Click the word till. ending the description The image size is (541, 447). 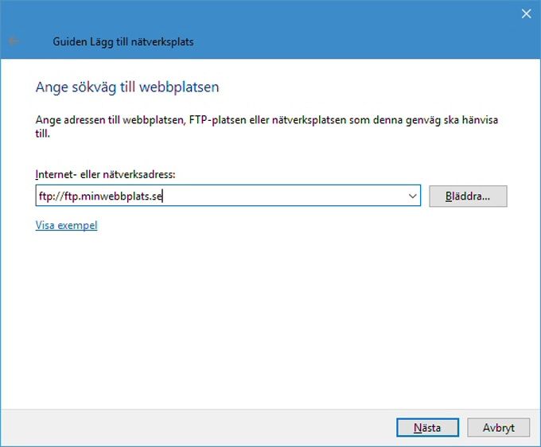coord(43,133)
